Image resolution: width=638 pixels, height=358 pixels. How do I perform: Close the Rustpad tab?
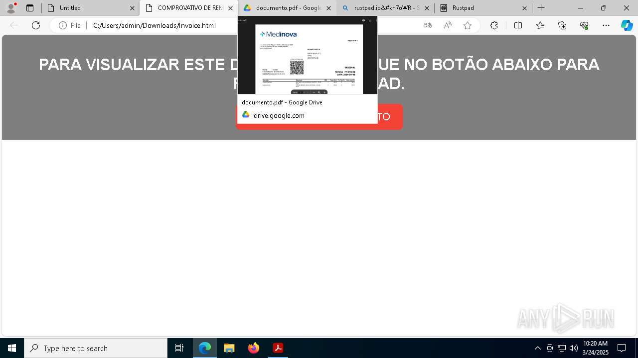click(x=525, y=8)
